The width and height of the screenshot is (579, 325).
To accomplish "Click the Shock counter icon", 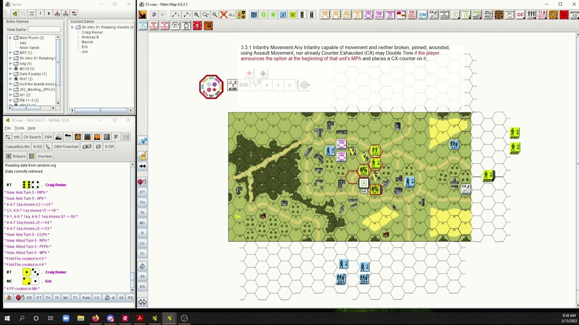I will [143, 26].
